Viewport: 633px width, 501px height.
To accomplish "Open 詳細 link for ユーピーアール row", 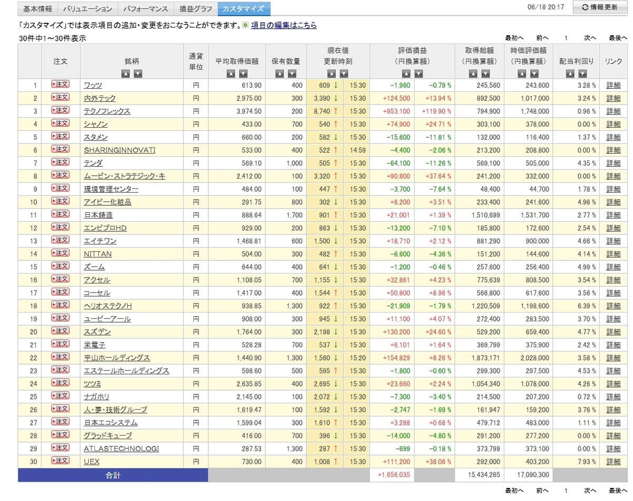I will pos(613,319).
